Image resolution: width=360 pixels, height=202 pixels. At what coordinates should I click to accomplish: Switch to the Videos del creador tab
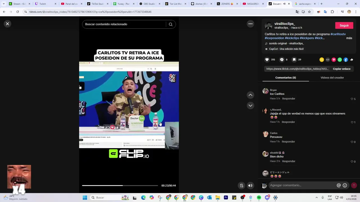(332, 77)
